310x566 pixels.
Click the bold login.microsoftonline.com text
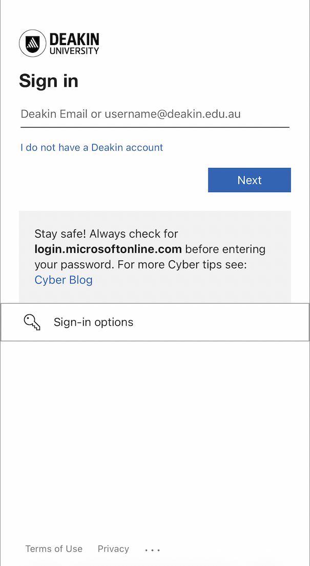(108, 249)
